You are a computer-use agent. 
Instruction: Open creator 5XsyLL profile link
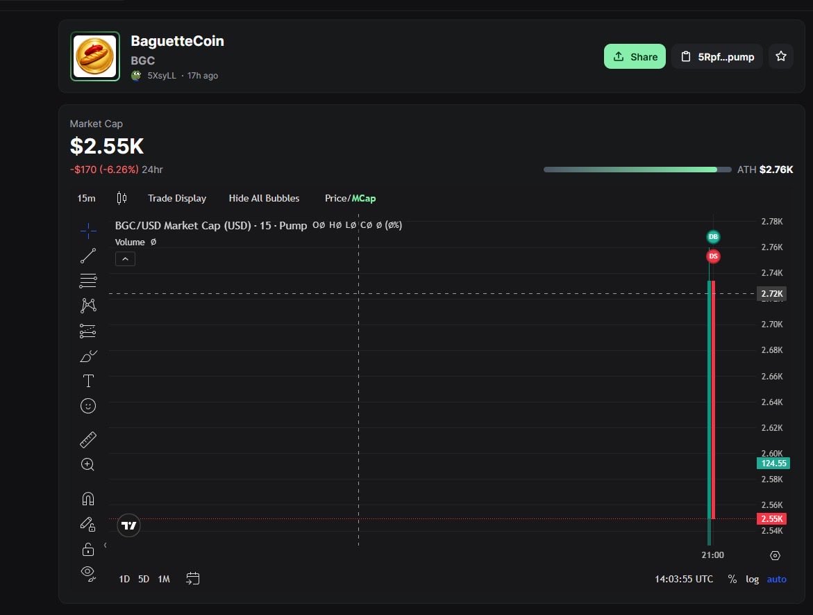pos(162,76)
